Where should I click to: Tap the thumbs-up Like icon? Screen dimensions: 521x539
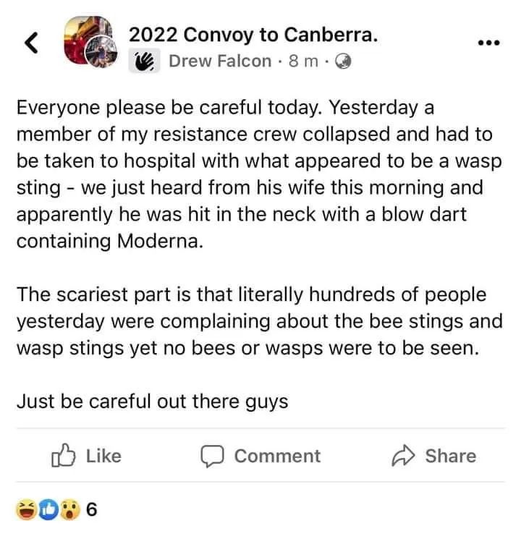[x=64, y=455]
